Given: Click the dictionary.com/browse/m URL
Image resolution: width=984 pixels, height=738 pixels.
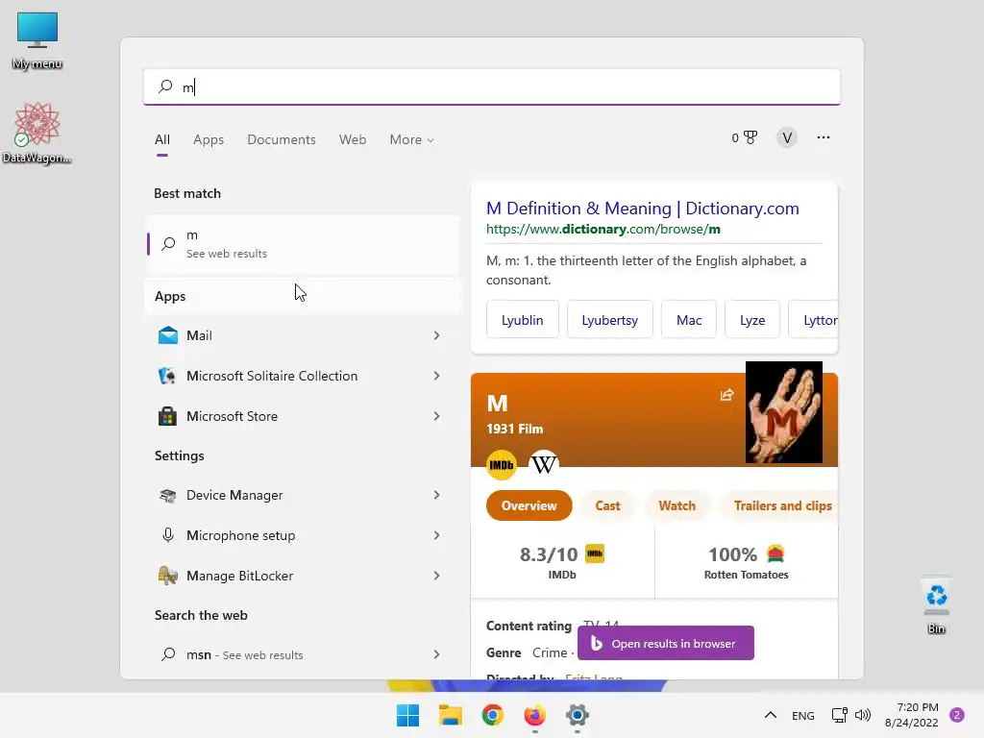Looking at the screenshot, I should pos(603,229).
